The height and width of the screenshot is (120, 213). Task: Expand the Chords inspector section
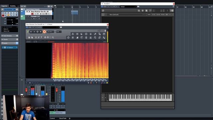10,39
